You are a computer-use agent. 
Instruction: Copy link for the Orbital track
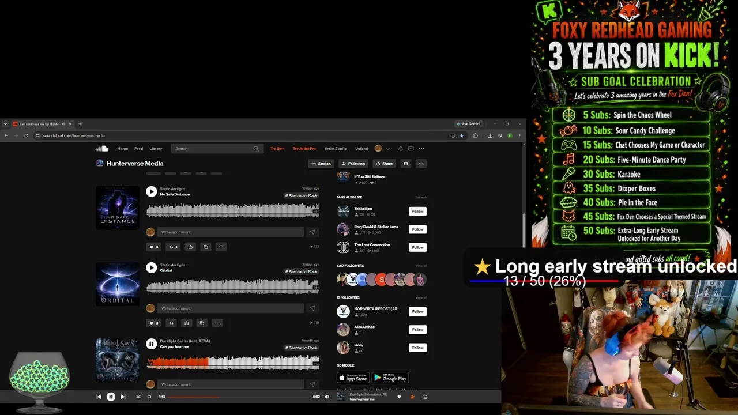pyautogui.click(x=202, y=323)
